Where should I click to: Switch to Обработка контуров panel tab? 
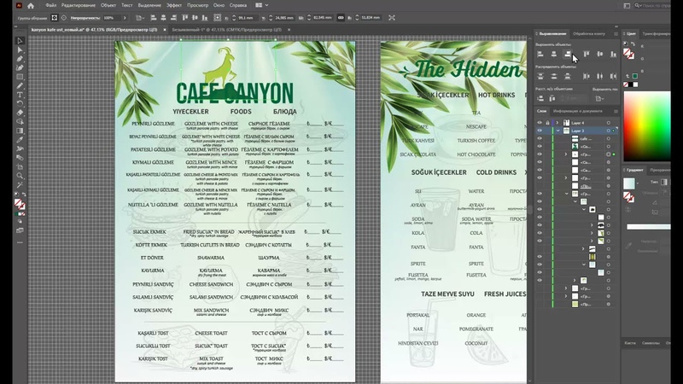pos(589,33)
